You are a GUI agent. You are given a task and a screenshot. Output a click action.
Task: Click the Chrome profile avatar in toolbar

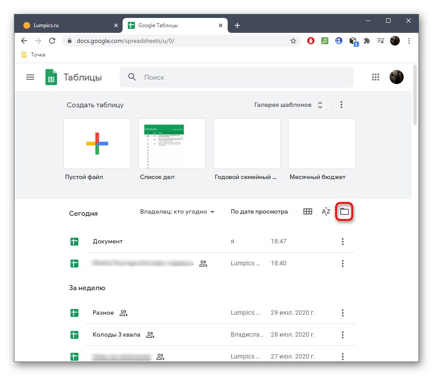click(394, 41)
